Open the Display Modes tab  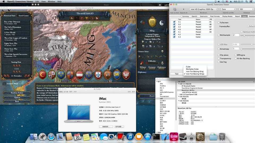[x=227, y=16]
